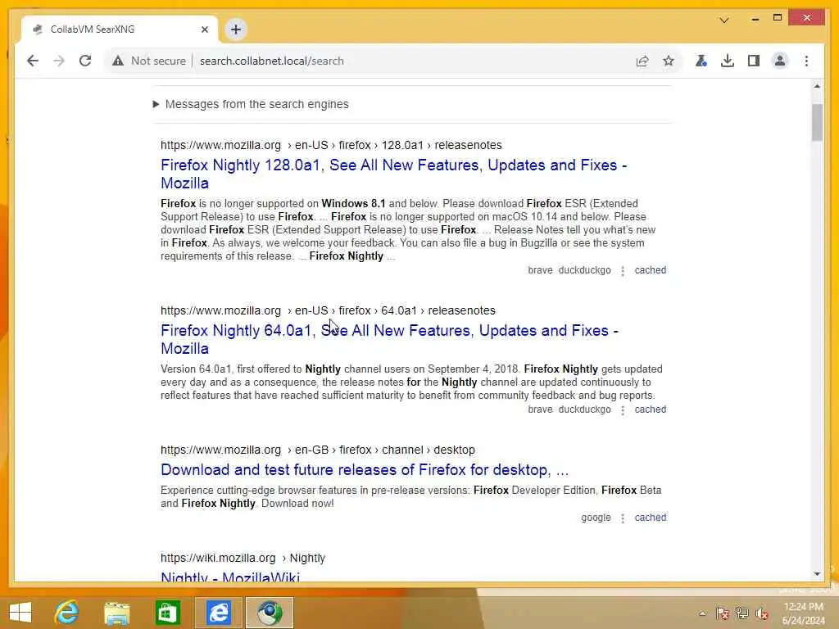Open the Windows Start menu
Screen dimensions: 839x629
(x=20, y=613)
